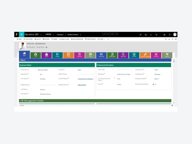Viewport: 192px width, 144px height.
Task: Open the settings gear icon
Action: point(164,35)
